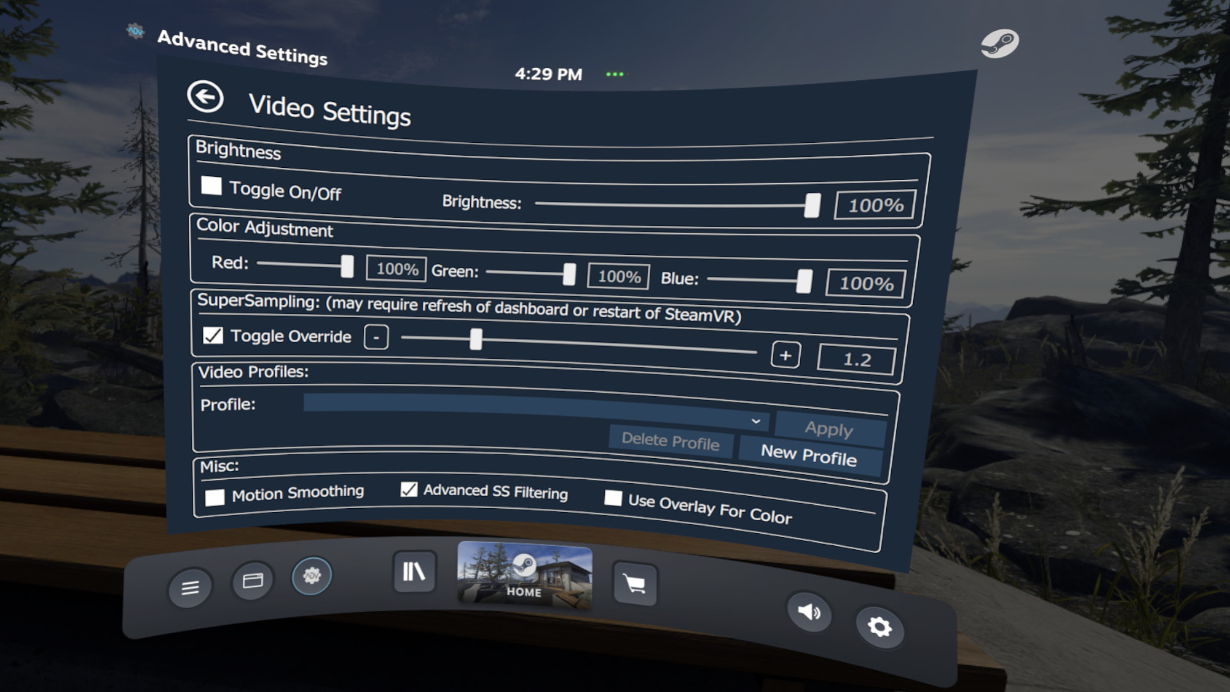The height and width of the screenshot is (692, 1230).
Task: Click the Delete Profile button
Action: pos(671,441)
